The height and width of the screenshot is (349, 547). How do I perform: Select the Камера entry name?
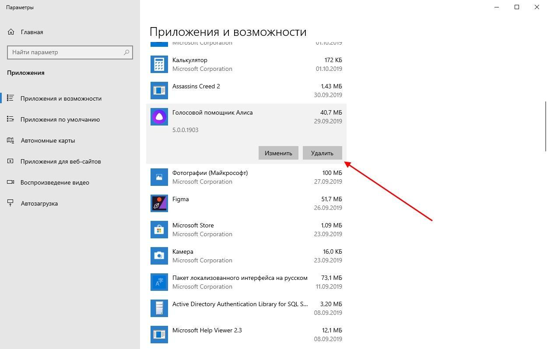click(183, 251)
